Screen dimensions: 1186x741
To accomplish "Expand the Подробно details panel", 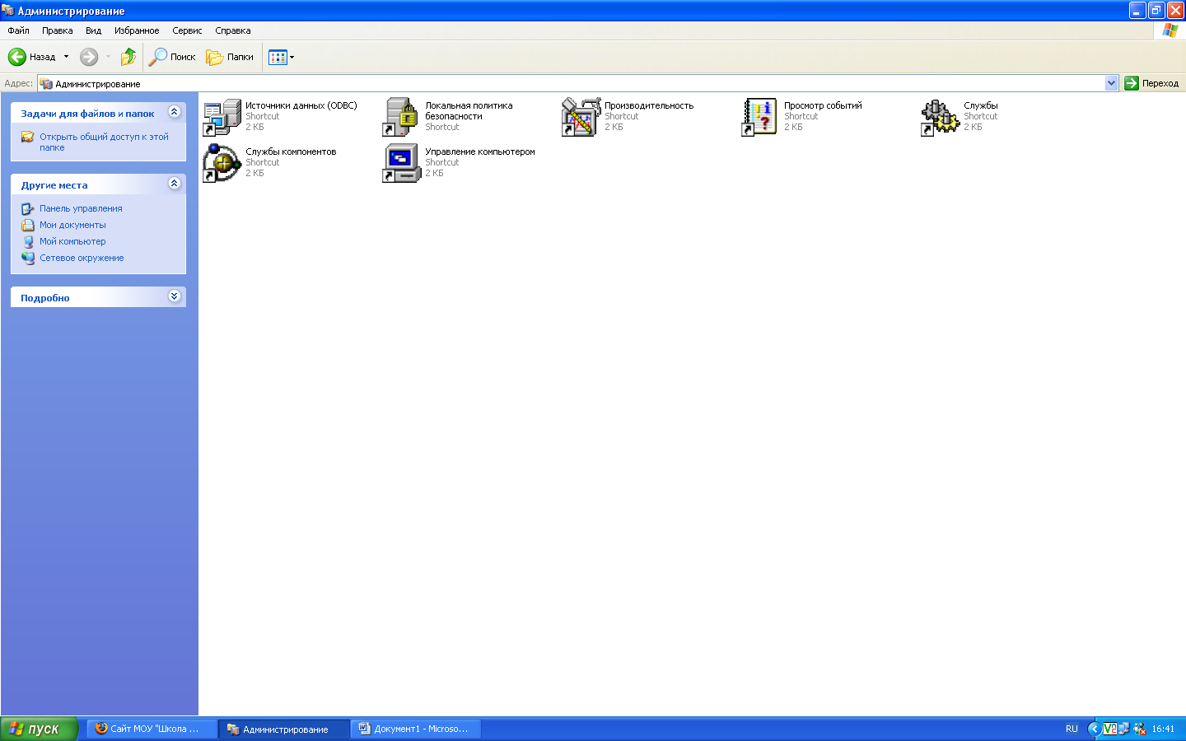I will [174, 296].
